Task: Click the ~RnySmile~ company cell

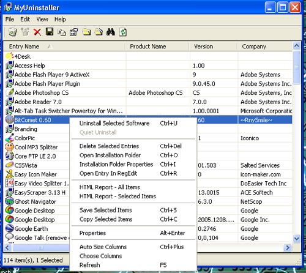Action: click(x=265, y=120)
